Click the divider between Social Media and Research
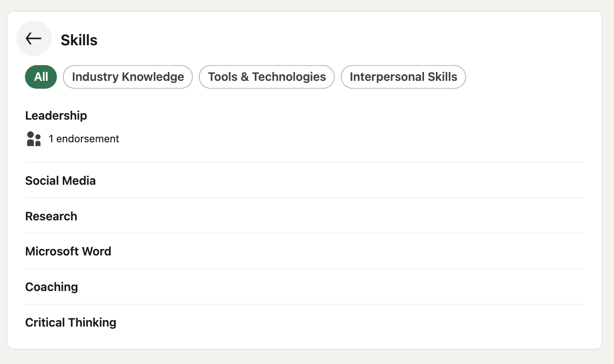The width and height of the screenshot is (614, 364). [x=305, y=198]
